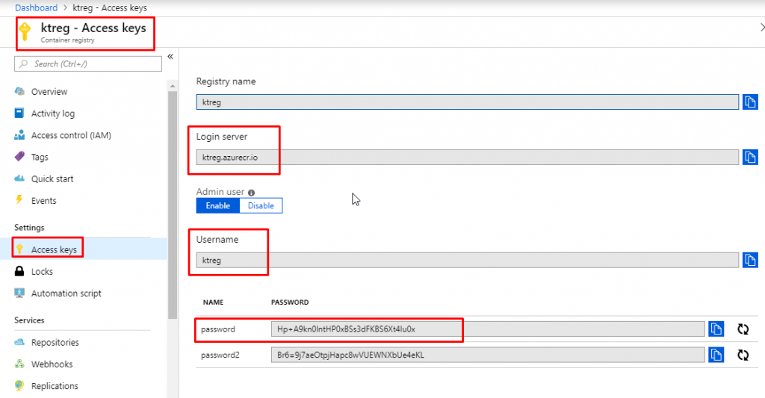Click the Login server field
The image size is (765, 398).
468,157
